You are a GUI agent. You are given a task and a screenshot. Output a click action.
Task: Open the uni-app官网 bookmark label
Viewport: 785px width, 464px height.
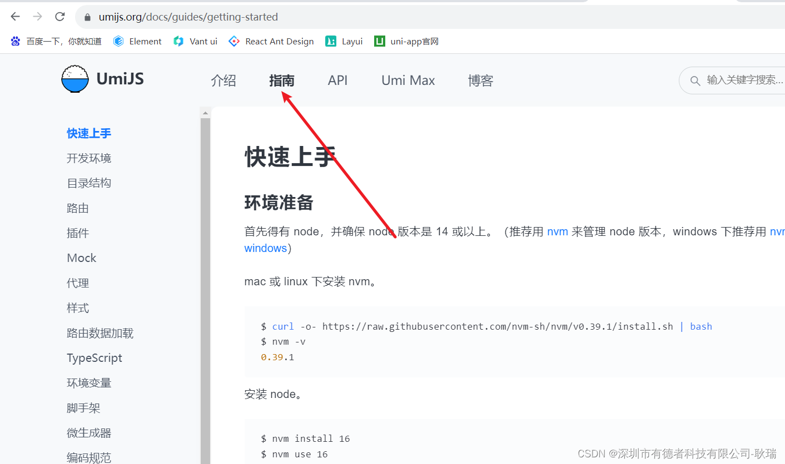415,41
